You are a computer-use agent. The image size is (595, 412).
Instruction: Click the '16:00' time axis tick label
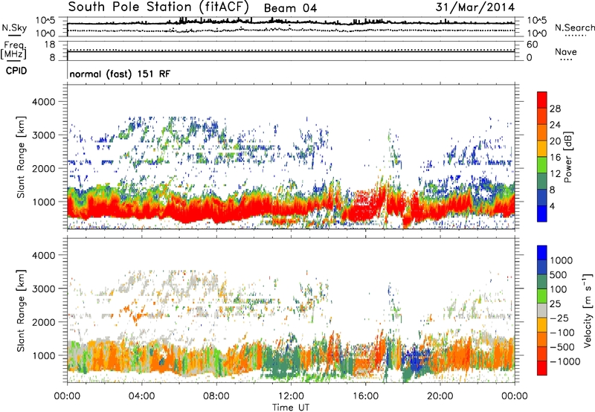pyautogui.click(x=365, y=396)
